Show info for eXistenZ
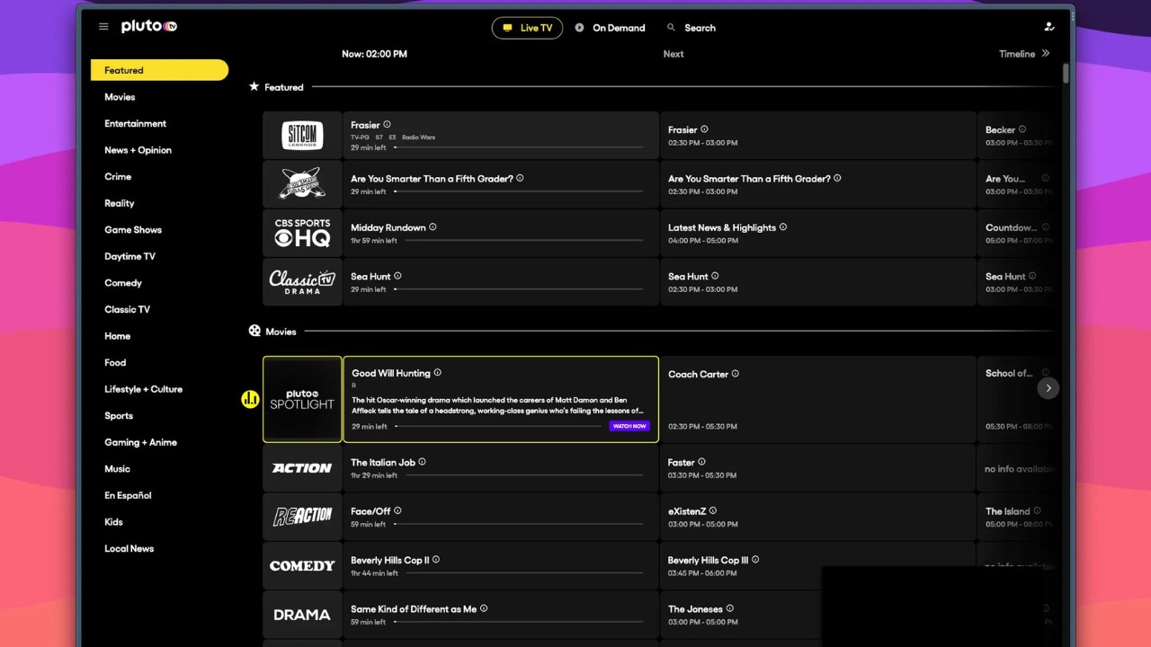Viewport: 1151px width, 647px height. click(713, 510)
